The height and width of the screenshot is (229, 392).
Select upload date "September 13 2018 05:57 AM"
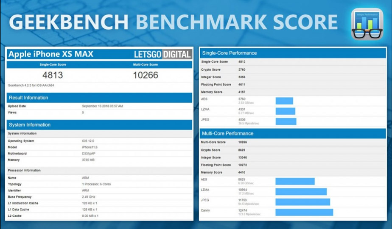(102, 106)
